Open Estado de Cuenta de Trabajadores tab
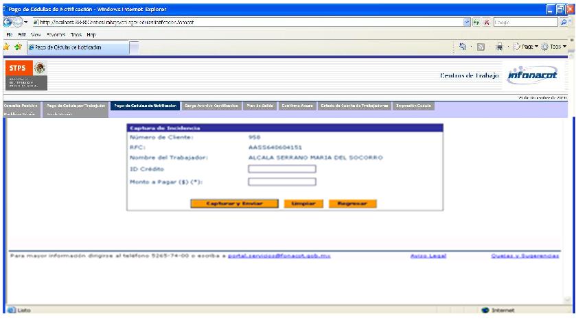576x336 pixels. point(354,105)
